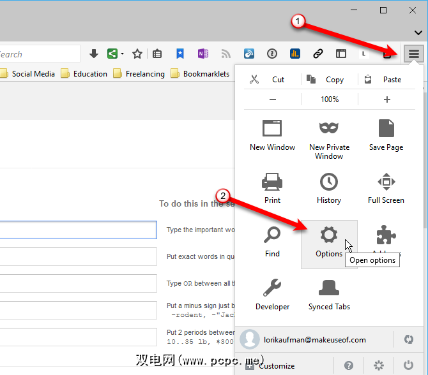Open the Help question mark menu
The width and height of the screenshot is (428, 375).
[349, 365]
